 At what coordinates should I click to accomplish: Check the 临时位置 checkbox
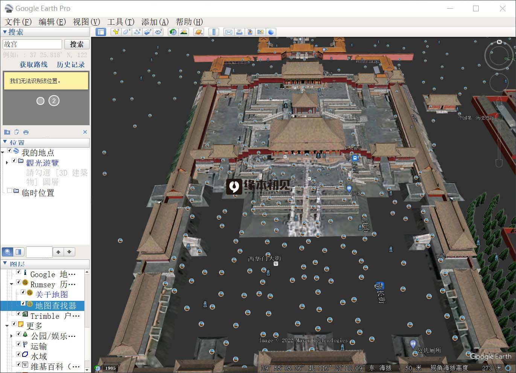pyautogui.click(x=10, y=191)
